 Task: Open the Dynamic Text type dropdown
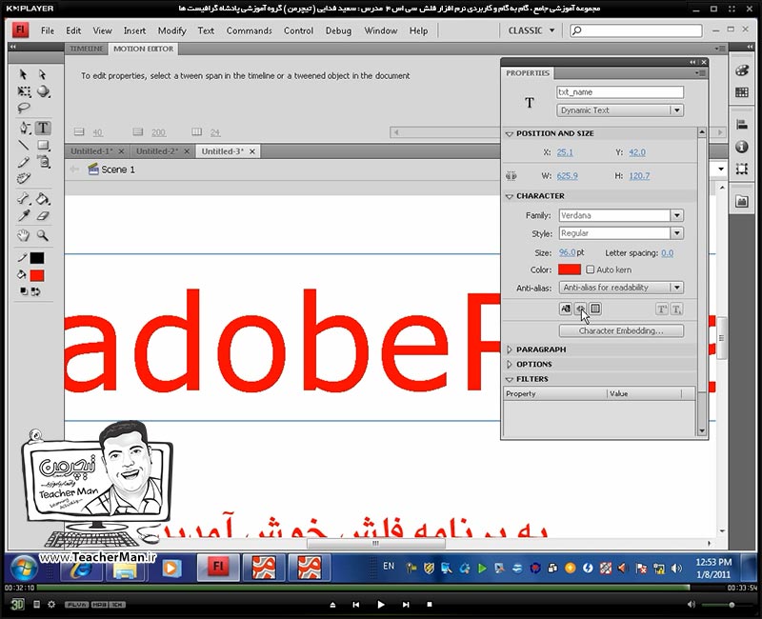pos(620,110)
